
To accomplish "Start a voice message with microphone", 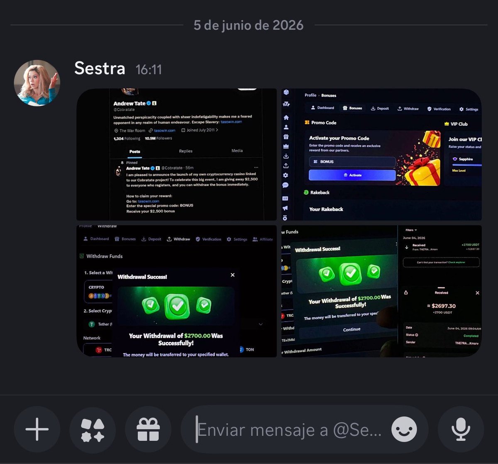I will coord(461,429).
